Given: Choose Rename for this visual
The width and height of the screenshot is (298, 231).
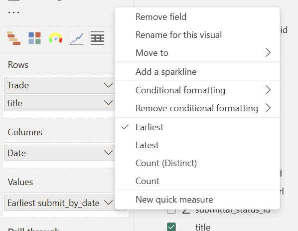Looking at the screenshot, I should [x=197, y=35].
